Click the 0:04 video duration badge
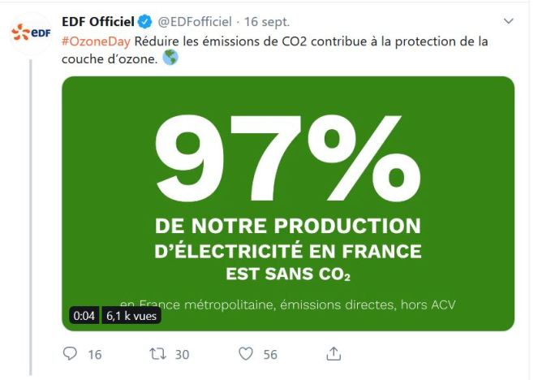The height and width of the screenshot is (380, 538). (x=84, y=317)
